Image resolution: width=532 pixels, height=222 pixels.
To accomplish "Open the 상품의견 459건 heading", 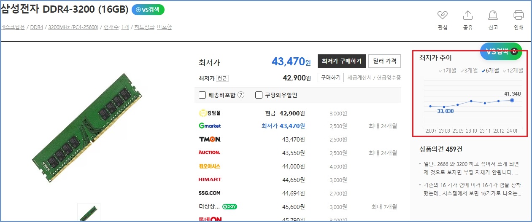I will coord(441,149).
